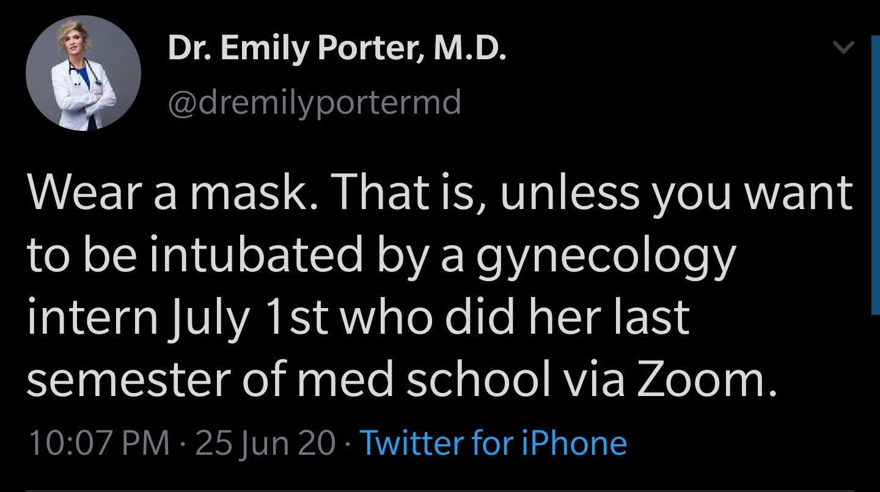Viewport: 880px width, 492px height.
Task: Click the Twitter for iPhone source link
Action: (x=494, y=443)
